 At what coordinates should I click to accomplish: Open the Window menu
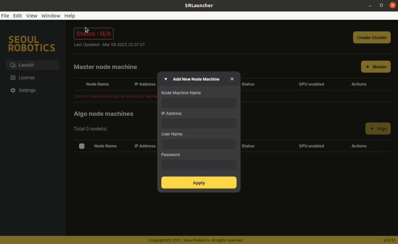click(51, 16)
